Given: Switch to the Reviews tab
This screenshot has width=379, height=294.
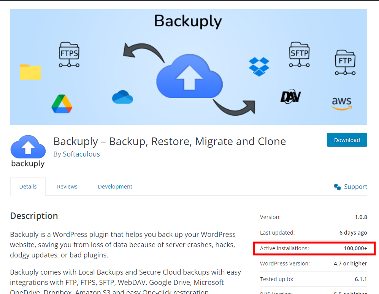Looking at the screenshot, I should 67,187.
